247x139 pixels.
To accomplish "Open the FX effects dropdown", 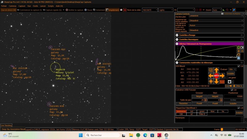I will pos(186,10).
